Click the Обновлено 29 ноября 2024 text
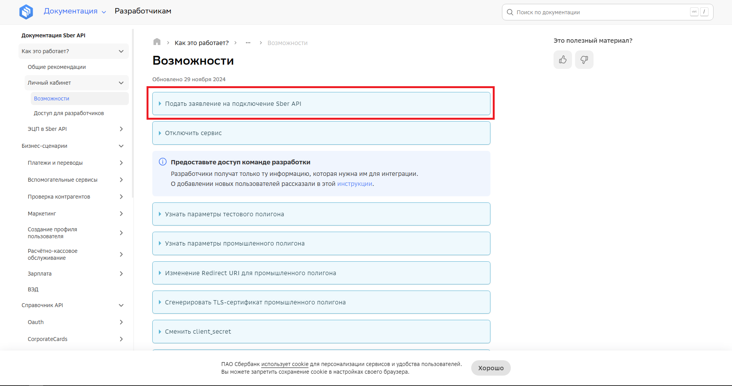The width and height of the screenshot is (732, 386). 189,79
